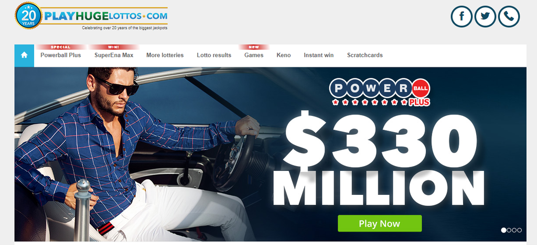The height and width of the screenshot is (245, 537).
Task: Go to the home icon tab
Action: point(24,55)
